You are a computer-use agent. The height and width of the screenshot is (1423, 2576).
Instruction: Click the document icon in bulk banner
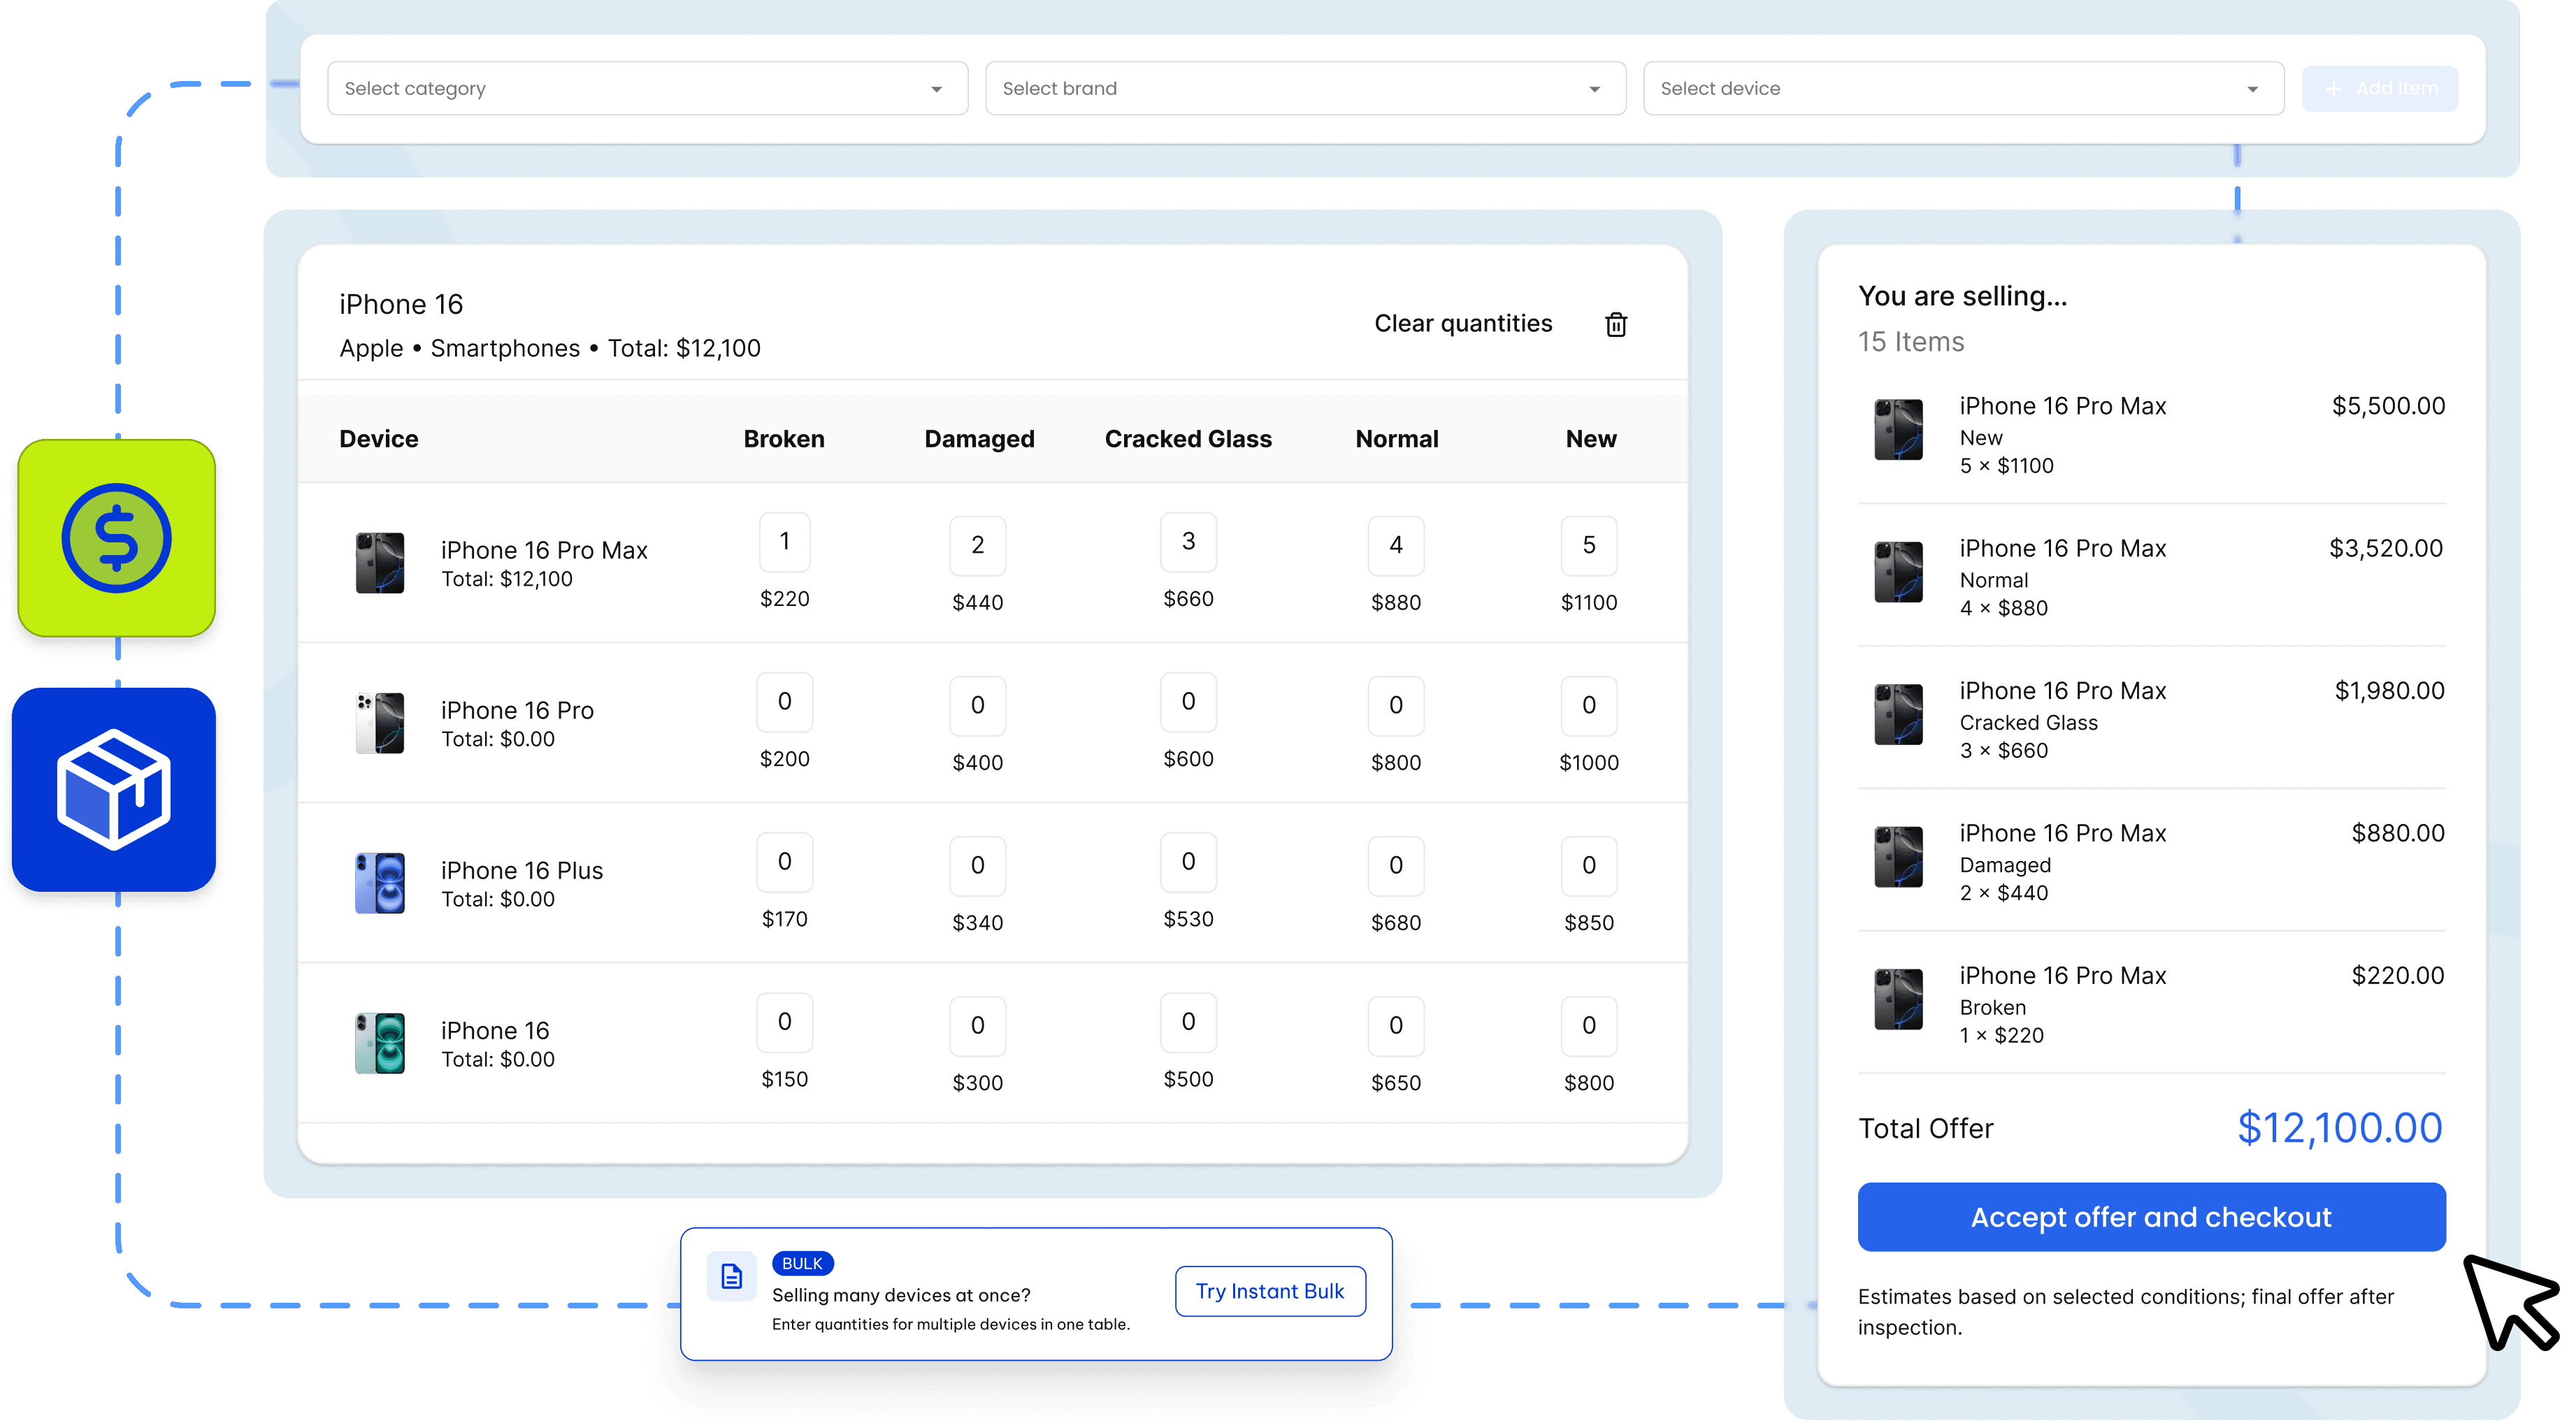pos(731,1276)
